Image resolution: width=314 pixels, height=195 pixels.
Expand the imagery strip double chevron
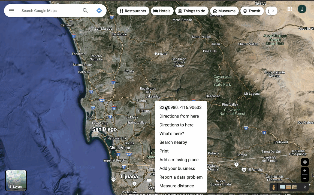click(x=305, y=187)
